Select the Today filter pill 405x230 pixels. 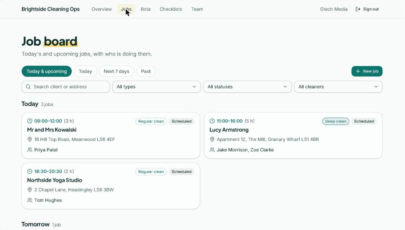click(x=85, y=71)
